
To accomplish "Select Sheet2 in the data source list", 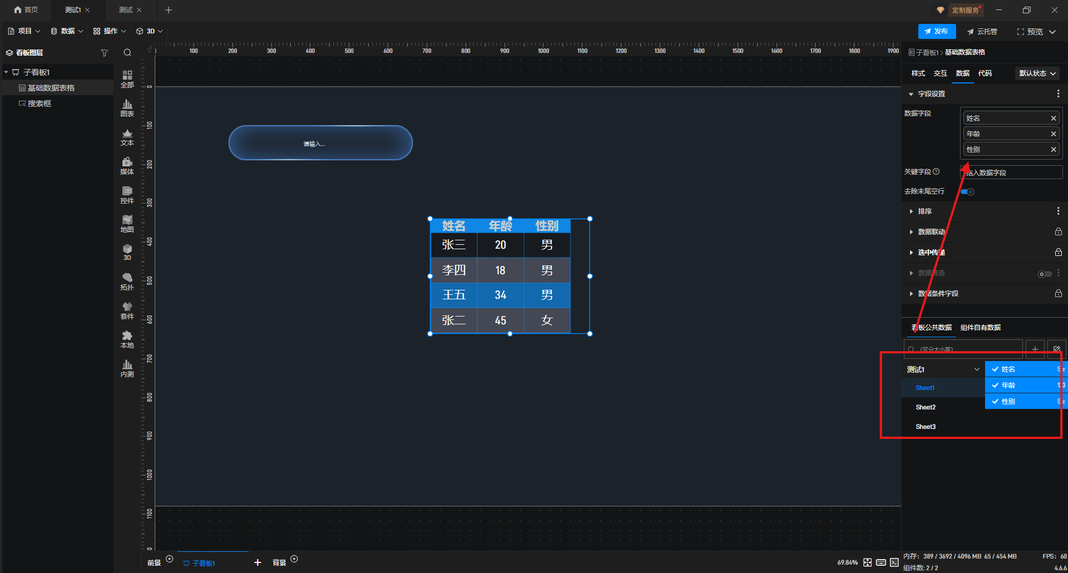I will [x=926, y=407].
